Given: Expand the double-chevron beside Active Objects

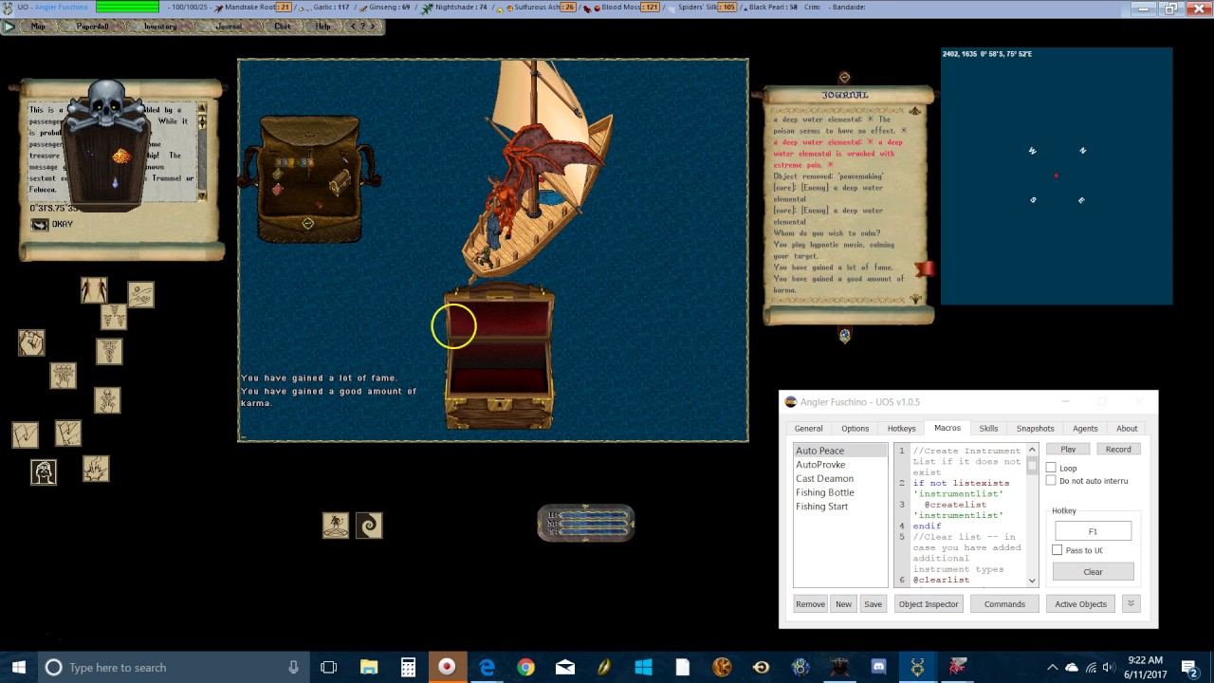Looking at the screenshot, I should click(x=1131, y=603).
